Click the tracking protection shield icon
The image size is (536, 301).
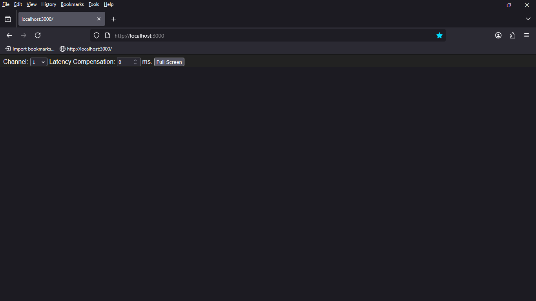point(97,36)
